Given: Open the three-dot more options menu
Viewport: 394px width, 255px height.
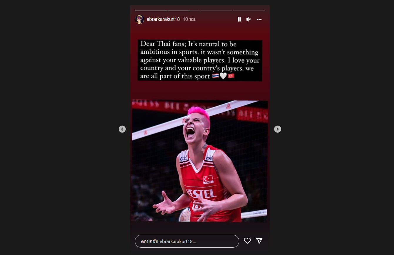Looking at the screenshot, I should [259, 19].
